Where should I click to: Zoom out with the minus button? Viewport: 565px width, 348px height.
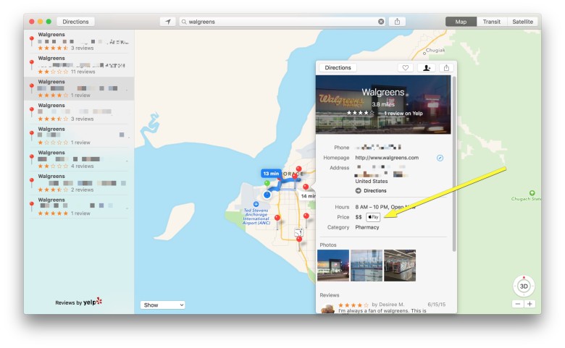pyautogui.click(x=518, y=304)
